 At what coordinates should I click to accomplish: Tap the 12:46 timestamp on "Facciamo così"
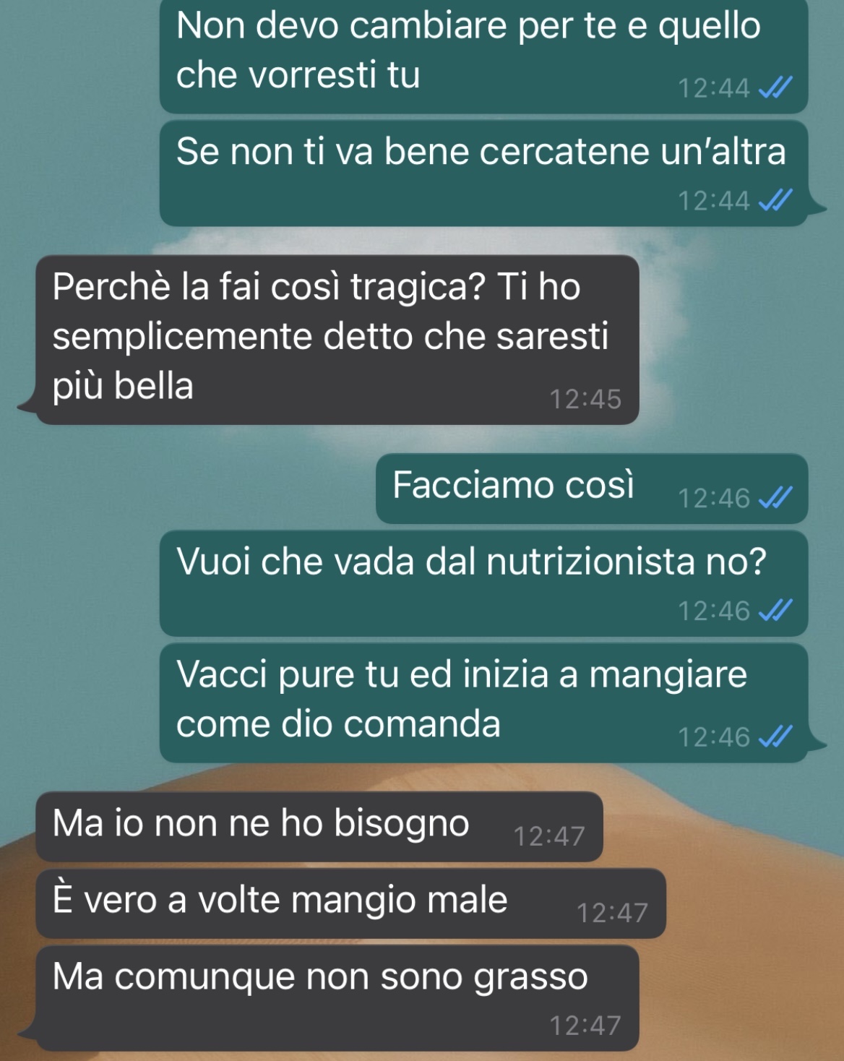(x=714, y=498)
